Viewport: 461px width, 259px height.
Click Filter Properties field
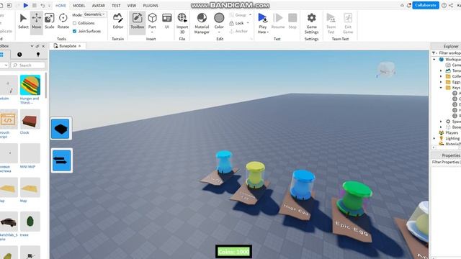click(x=446, y=162)
